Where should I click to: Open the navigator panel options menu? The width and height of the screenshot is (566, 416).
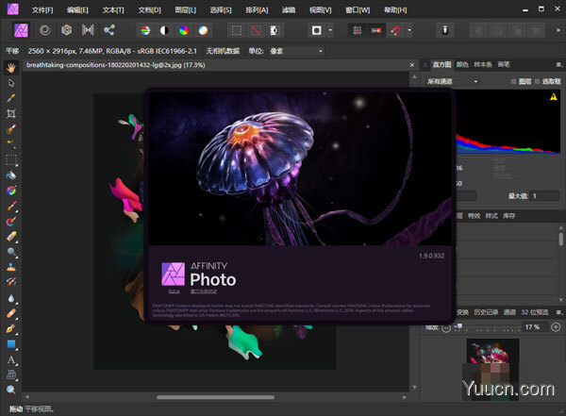(x=558, y=312)
